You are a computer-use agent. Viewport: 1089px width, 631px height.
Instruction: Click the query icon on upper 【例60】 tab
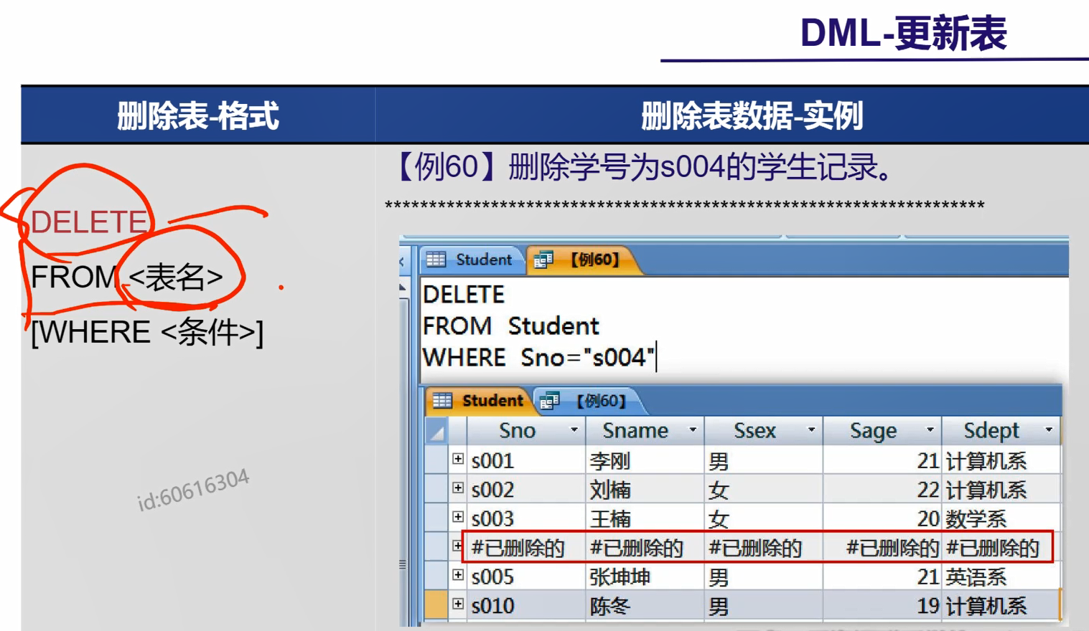[544, 260]
